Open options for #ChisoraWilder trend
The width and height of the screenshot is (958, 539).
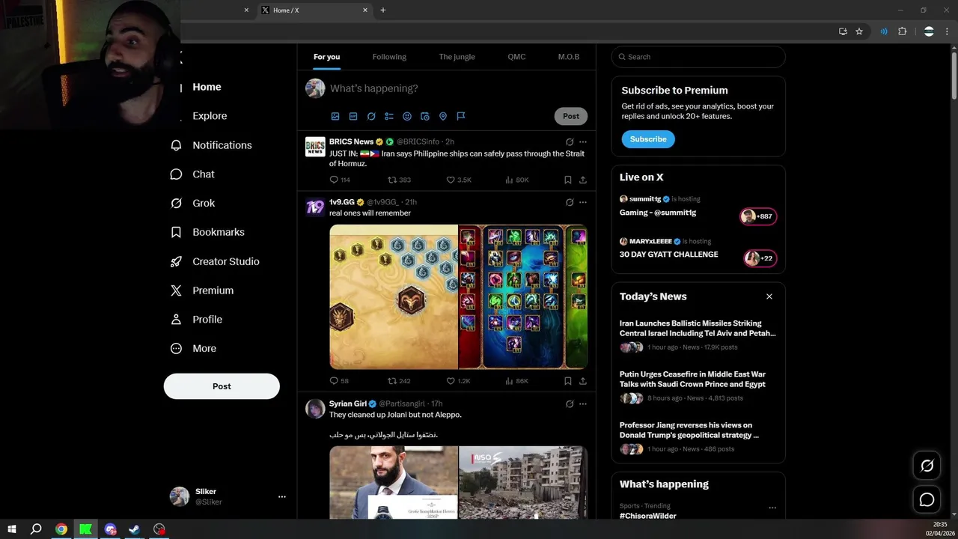click(772, 508)
